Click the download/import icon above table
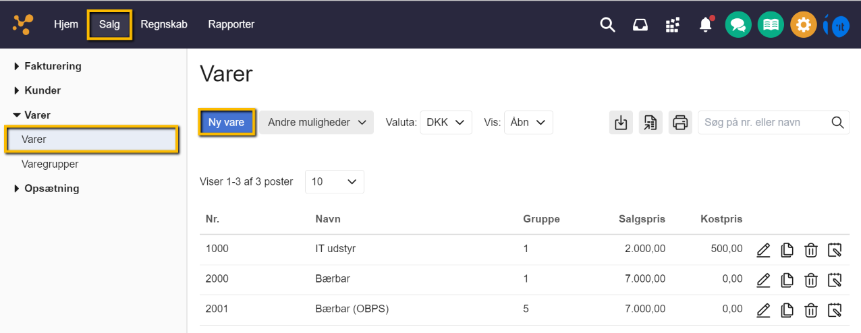The image size is (861, 333). pos(621,123)
